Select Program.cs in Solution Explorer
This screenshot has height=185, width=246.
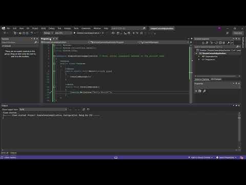210,60
